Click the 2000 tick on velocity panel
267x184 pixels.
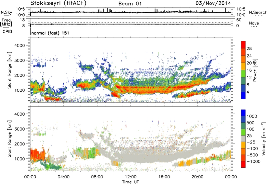point(19,144)
